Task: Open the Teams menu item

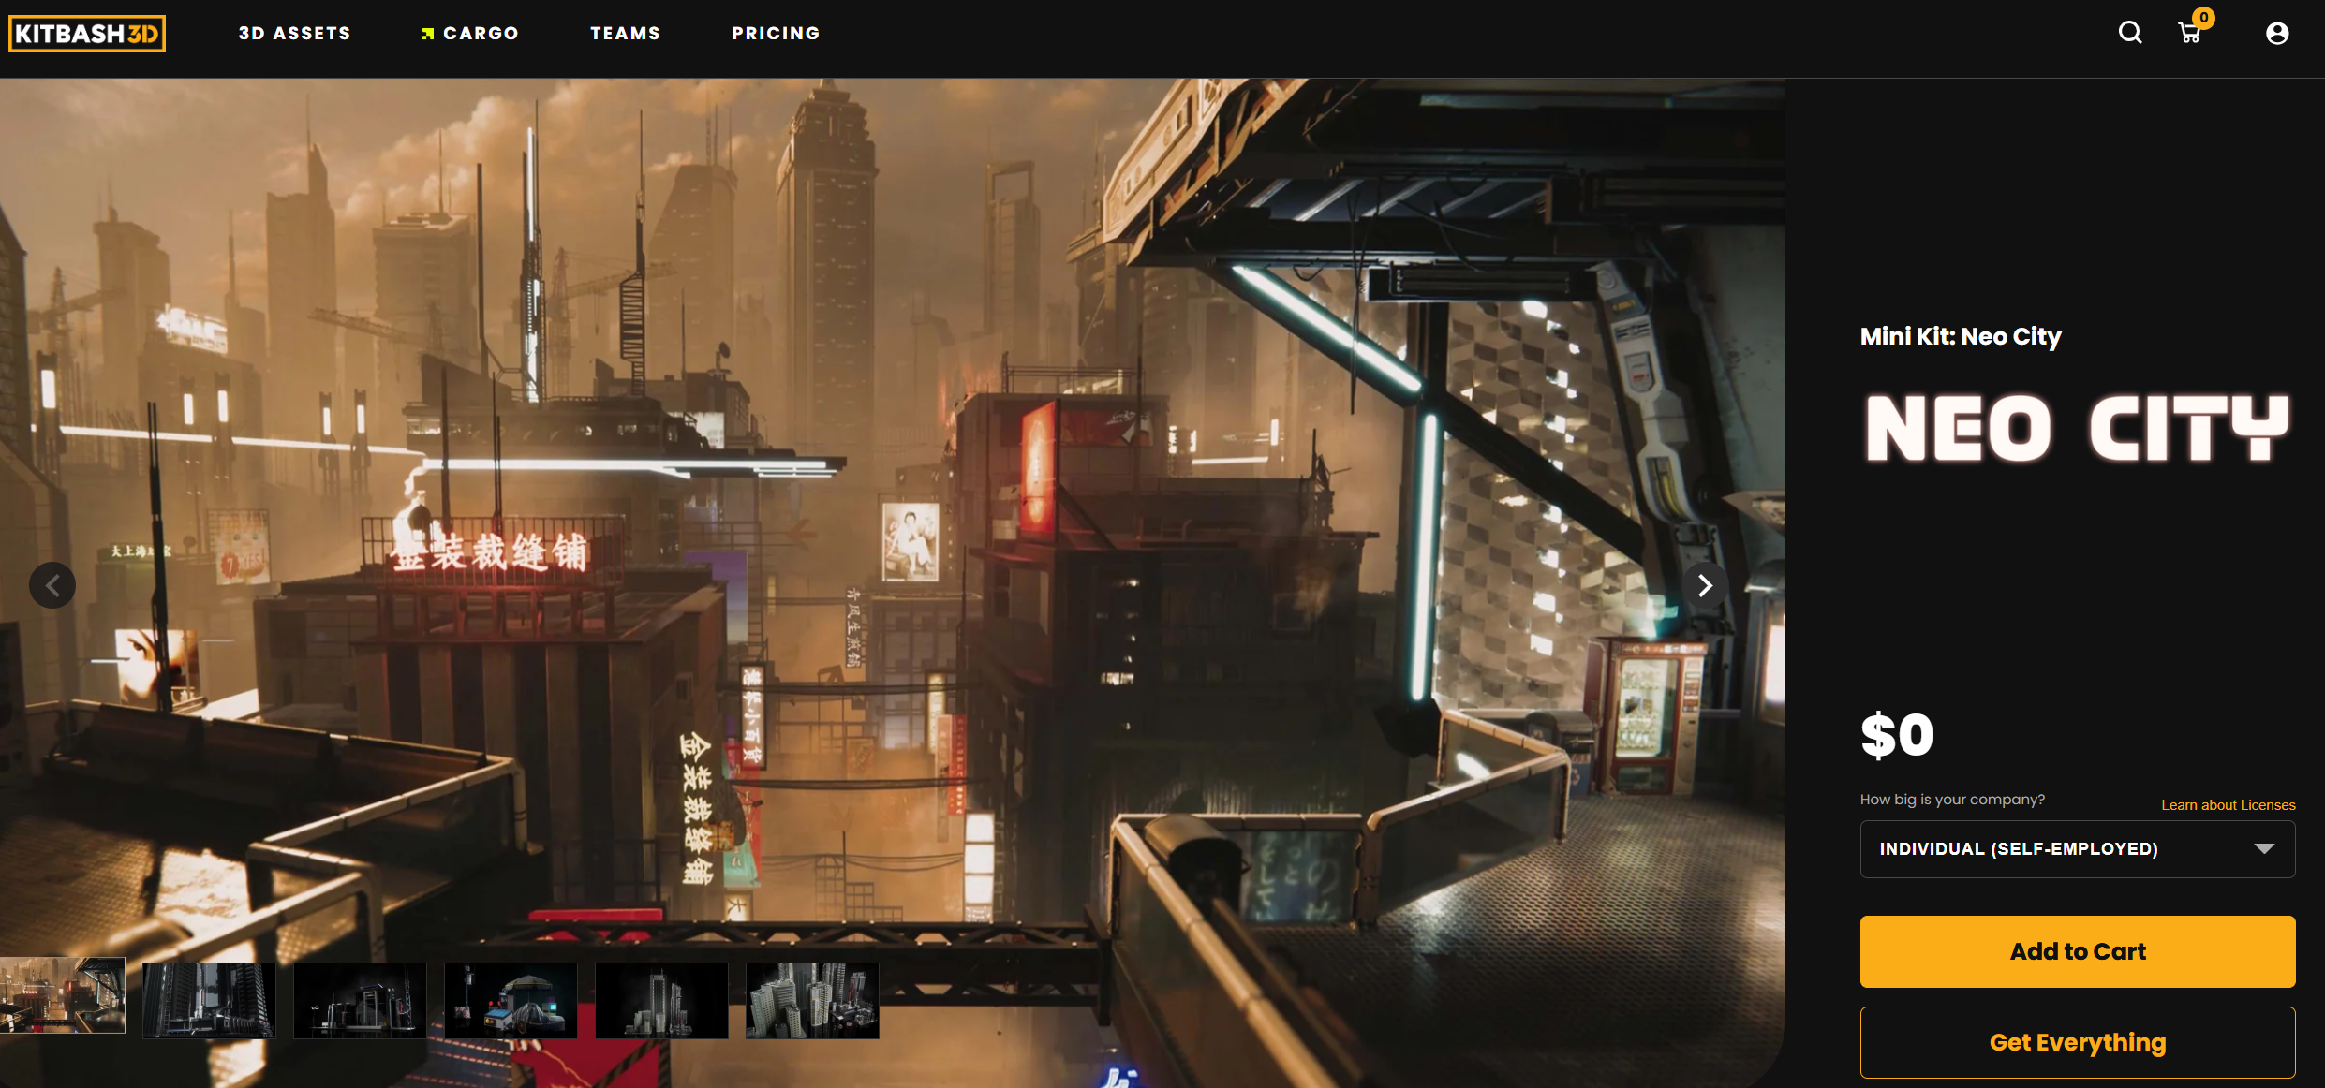Action: [626, 34]
